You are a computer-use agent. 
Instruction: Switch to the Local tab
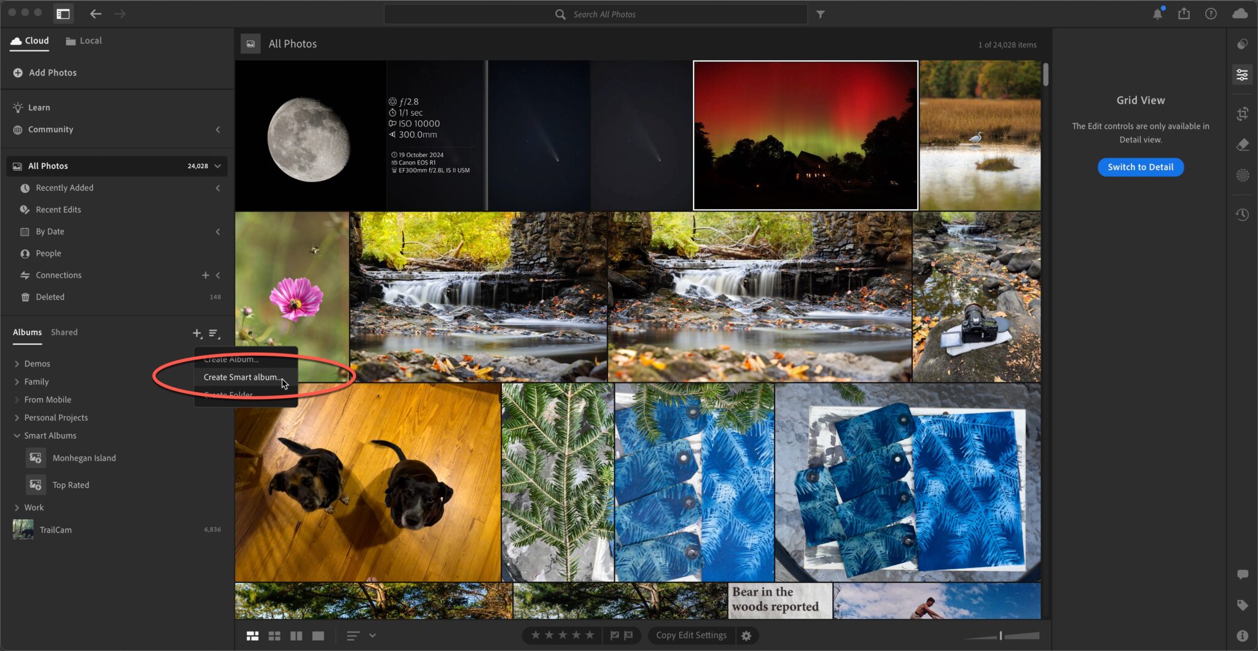[84, 40]
